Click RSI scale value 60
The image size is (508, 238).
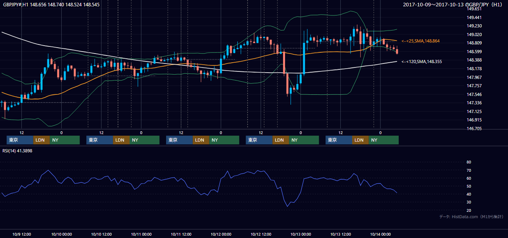click(469, 178)
